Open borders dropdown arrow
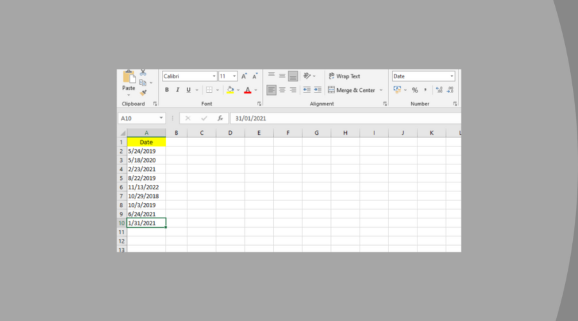 point(218,91)
